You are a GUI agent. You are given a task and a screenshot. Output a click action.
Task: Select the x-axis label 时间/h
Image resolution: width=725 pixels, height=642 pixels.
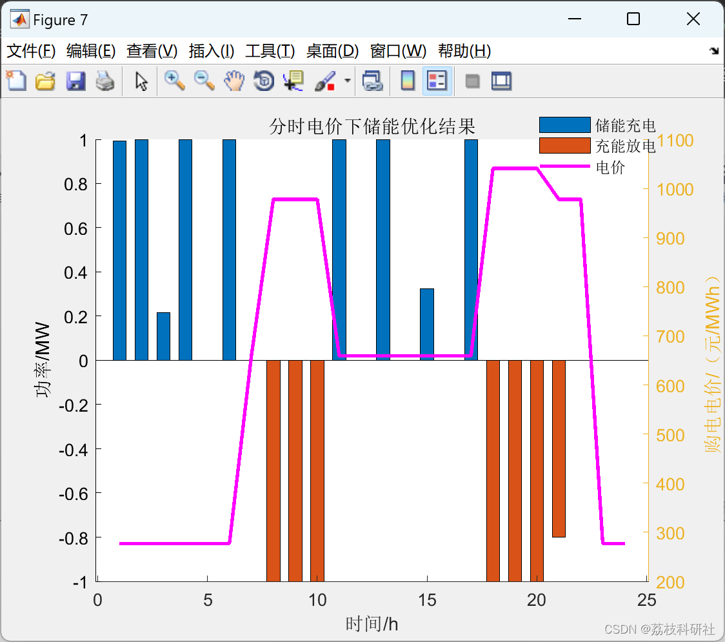click(372, 624)
